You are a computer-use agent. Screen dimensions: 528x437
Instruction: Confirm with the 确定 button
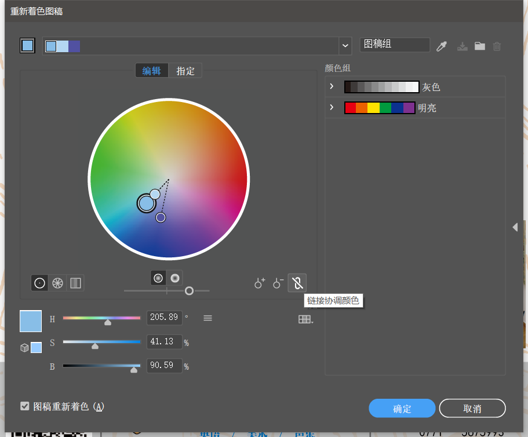[402, 409]
